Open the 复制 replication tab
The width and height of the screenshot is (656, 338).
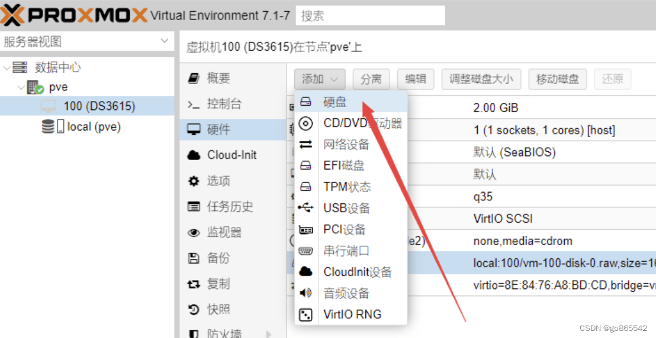pyautogui.click(x=233, y=284)
